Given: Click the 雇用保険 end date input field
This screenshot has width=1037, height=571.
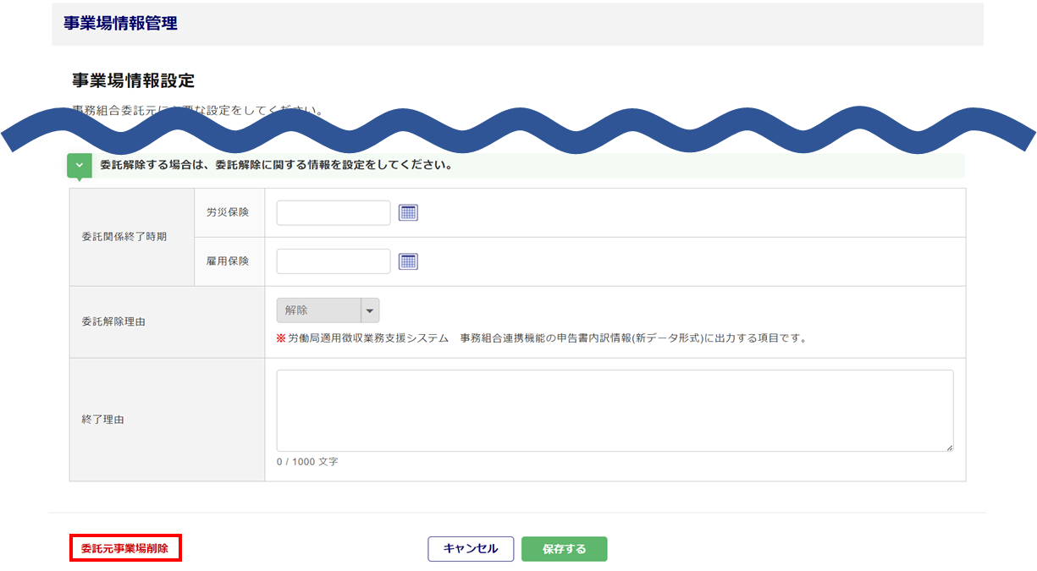Looking at the screenshot, I should click(334, 262).
